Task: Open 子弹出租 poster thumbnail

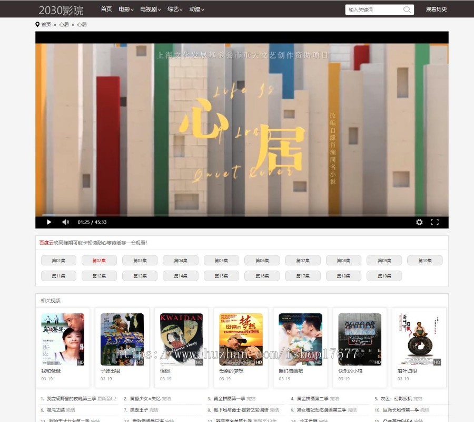Action: click(122, 339)
